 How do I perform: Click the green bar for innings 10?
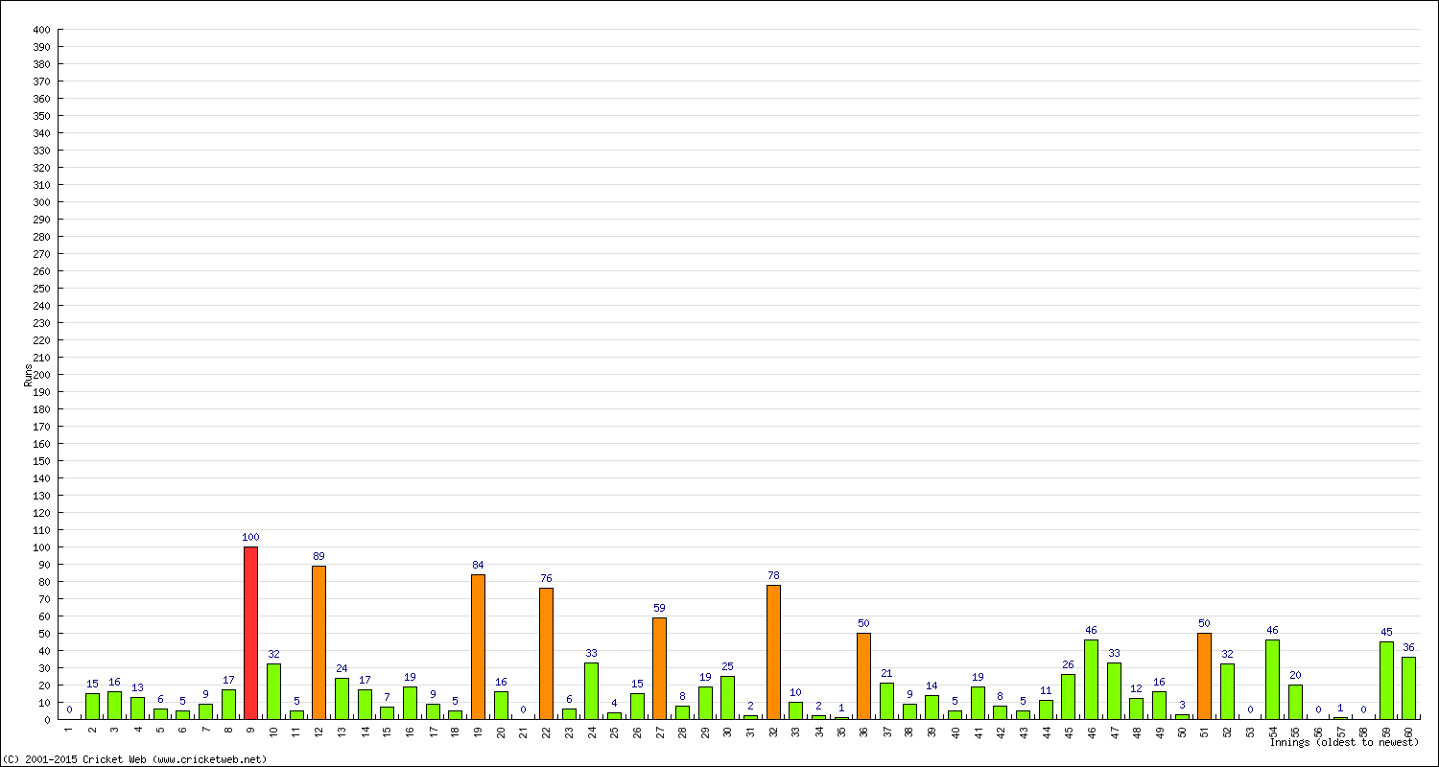pos(273,691)
